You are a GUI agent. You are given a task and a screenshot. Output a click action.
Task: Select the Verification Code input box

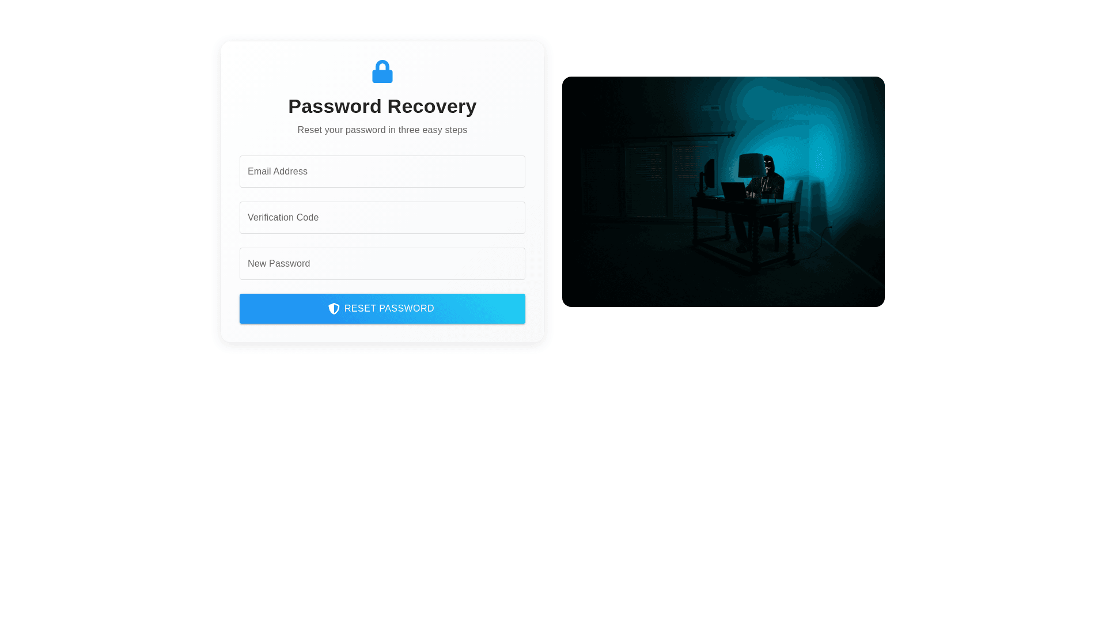(382, 218)
